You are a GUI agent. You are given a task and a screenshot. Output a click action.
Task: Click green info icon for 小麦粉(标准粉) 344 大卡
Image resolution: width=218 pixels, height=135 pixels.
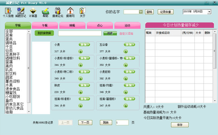tap(80, 65)
